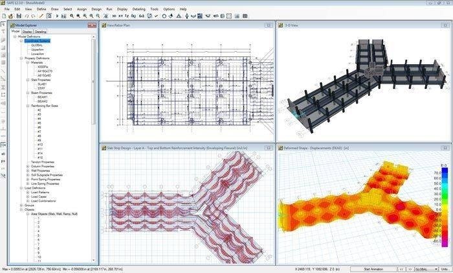This screenshot has width=453, height=273.
Task: Click the Run Analysis play icon
Action: point(57,16)
